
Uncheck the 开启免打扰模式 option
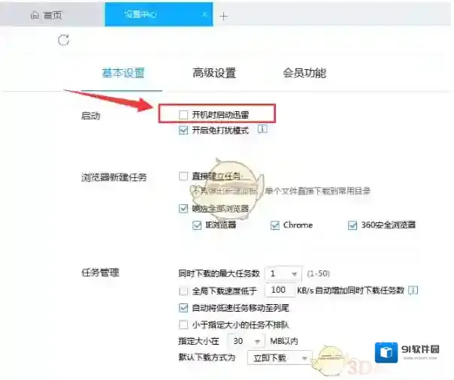184,130
